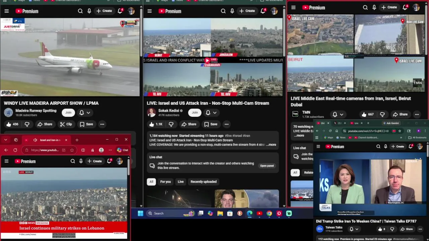Open notifications in Sokak Kedisi window
The width and height of the screenshot is (429, 241).
click(263, 11)
